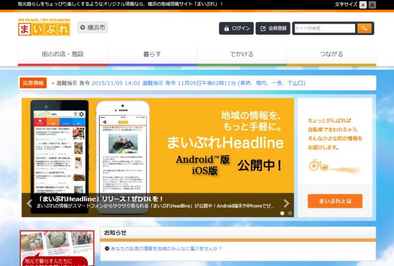394x266 pixels.
Task: Select the first carousel dot indicator
Action: [x=282, y=213]
